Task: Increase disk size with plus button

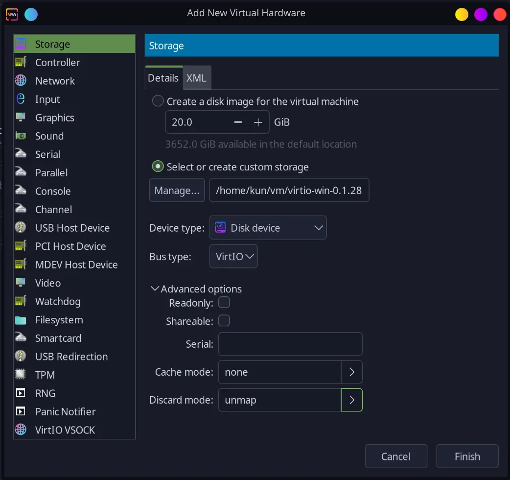Action: click(x=258, y=122)
